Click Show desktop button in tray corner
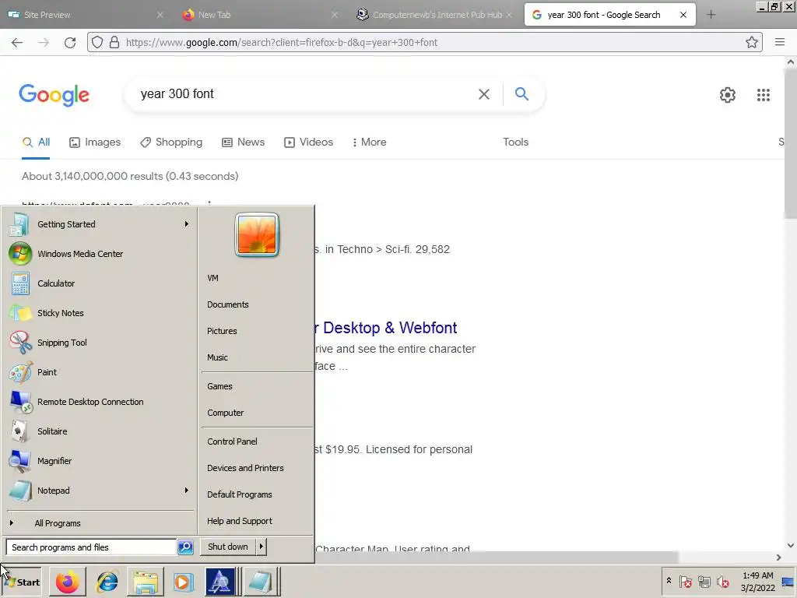This screenshot has height=598, width=797. 788,582
